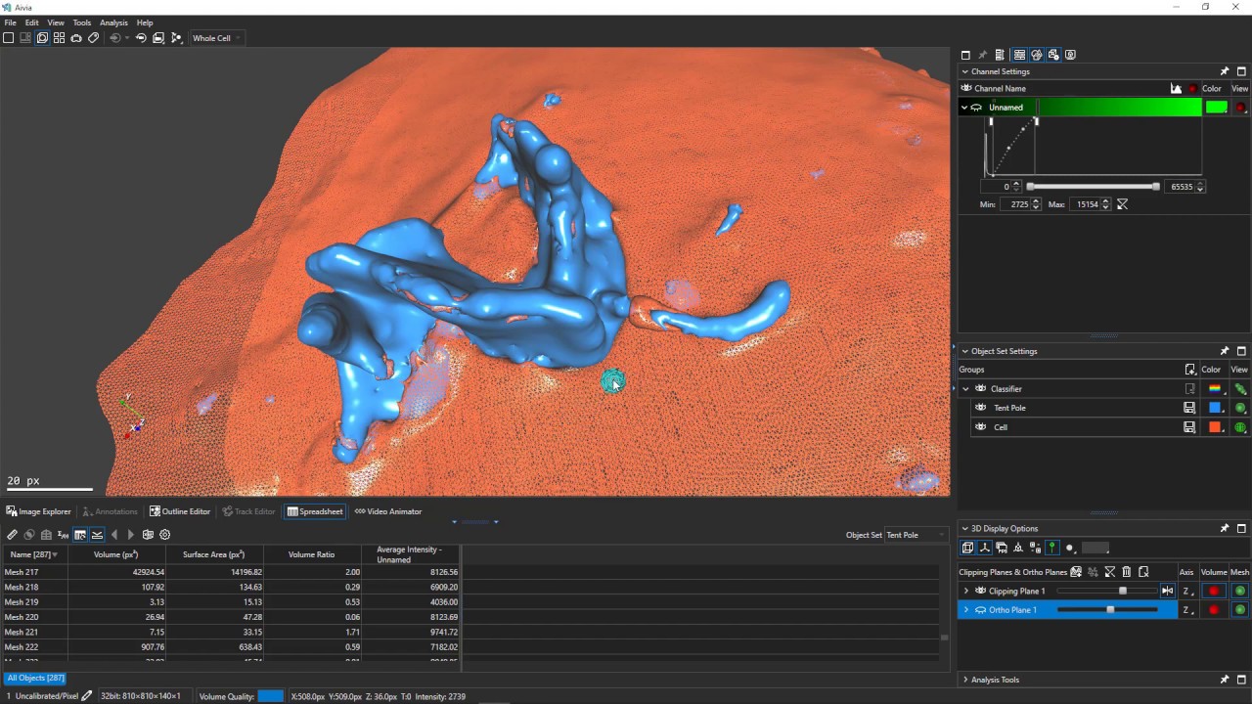
Task: Open the Whole Cell preset dropdown
Action: click(x=216, y=38)
